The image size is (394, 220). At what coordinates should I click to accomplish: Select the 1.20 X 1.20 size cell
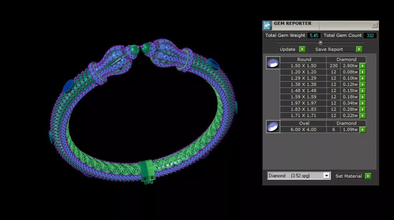click(303, 72)
